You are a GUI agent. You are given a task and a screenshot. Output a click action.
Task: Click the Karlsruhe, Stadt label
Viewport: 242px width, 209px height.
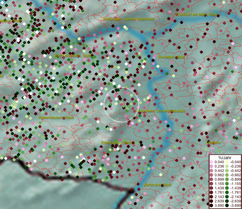coord(157,185)
